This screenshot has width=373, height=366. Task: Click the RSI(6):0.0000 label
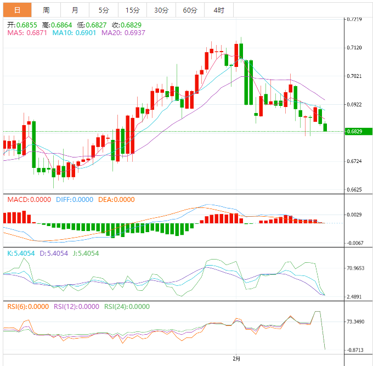pos(28,307)
